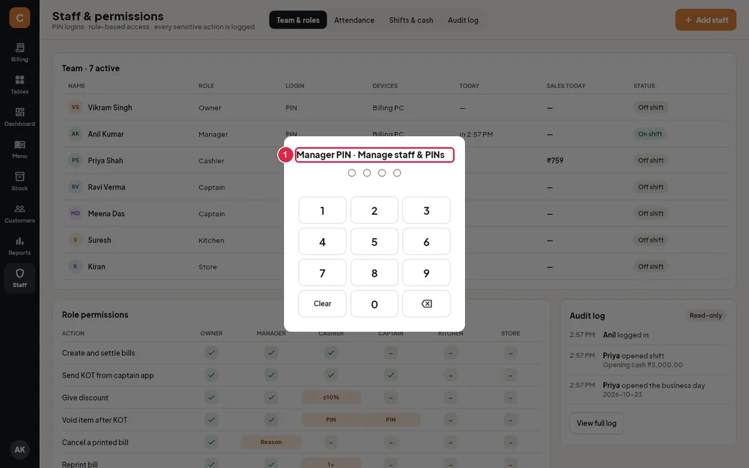Tap digit 2 on PIN keypad
The height and width of the screenshot is (468, 749).
coord(374,210)
